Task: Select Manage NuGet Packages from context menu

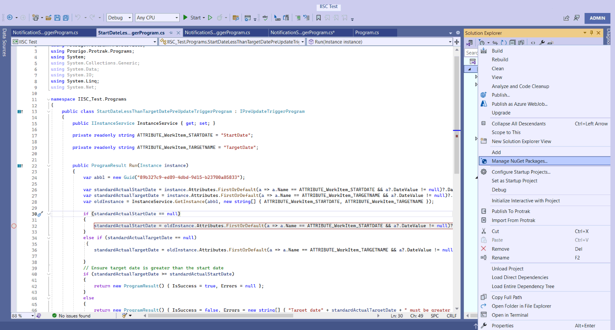Action: [519, 161]
